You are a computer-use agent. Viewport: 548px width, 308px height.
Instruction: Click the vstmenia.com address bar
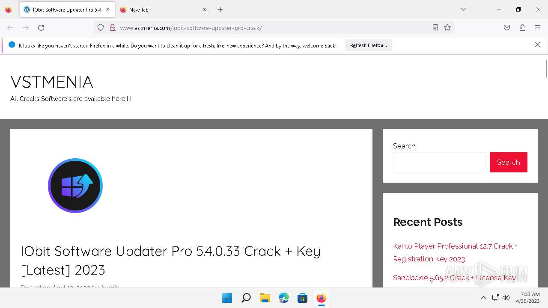tap(274, 28)
